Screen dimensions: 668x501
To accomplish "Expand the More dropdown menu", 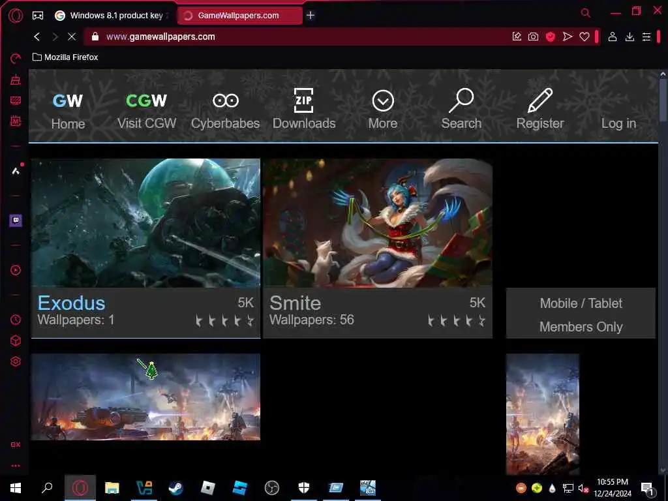I will (383, 110).
